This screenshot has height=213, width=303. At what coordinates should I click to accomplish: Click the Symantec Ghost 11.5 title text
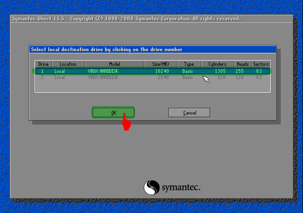click(38, 19)
